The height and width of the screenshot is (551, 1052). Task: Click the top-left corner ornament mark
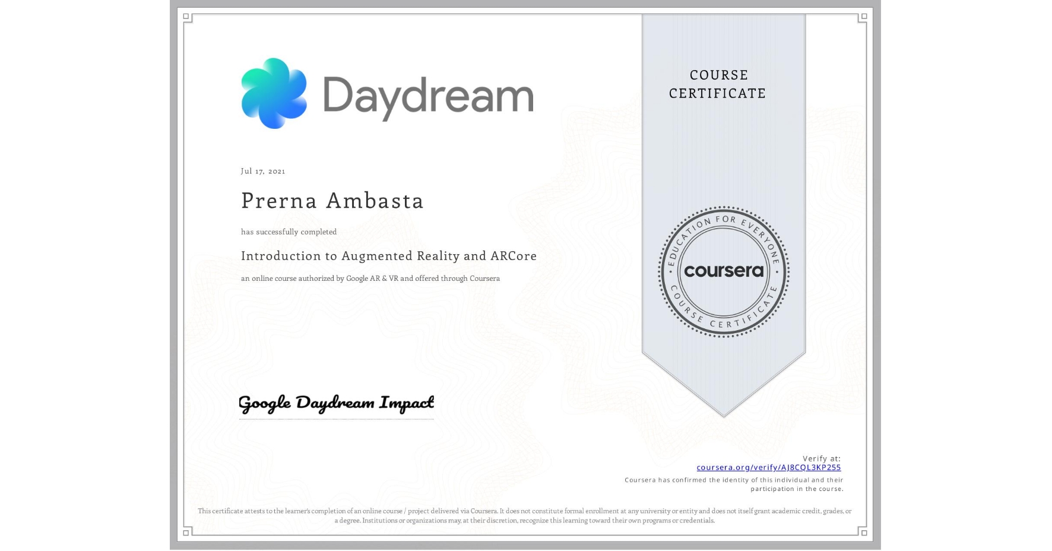[186, 17]
